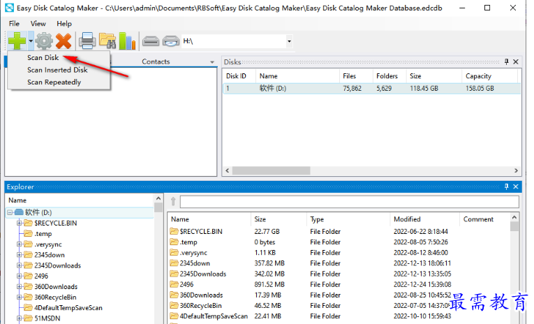Expand the 2496 tree node
Viewport: 534px width, 324px height.
(20, 276)
